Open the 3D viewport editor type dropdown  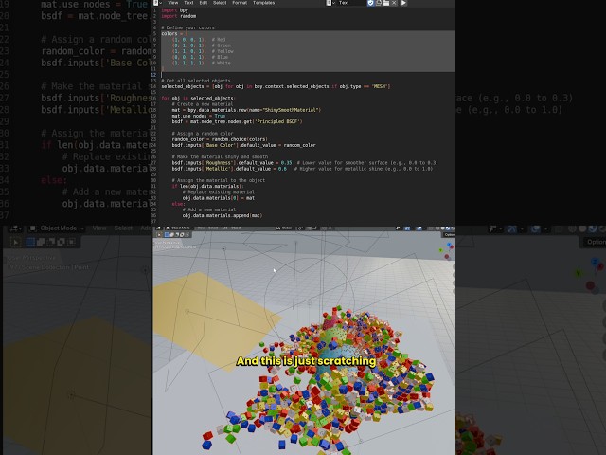click(159, 227)
